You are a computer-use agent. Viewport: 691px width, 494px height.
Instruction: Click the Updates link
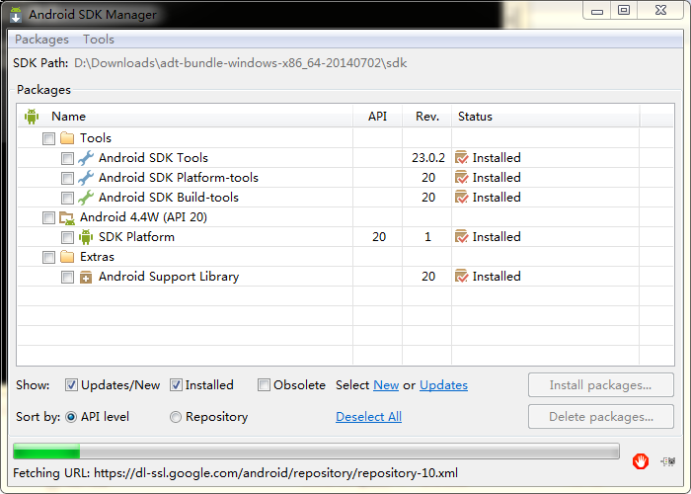point(443,385)
